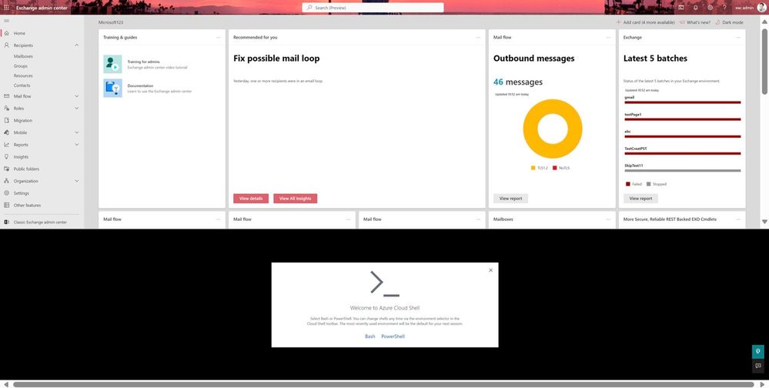The height and width of the screenshot is (388, 769).
Task: Click the yellow donut chart ring
Action: coord(530,129)
